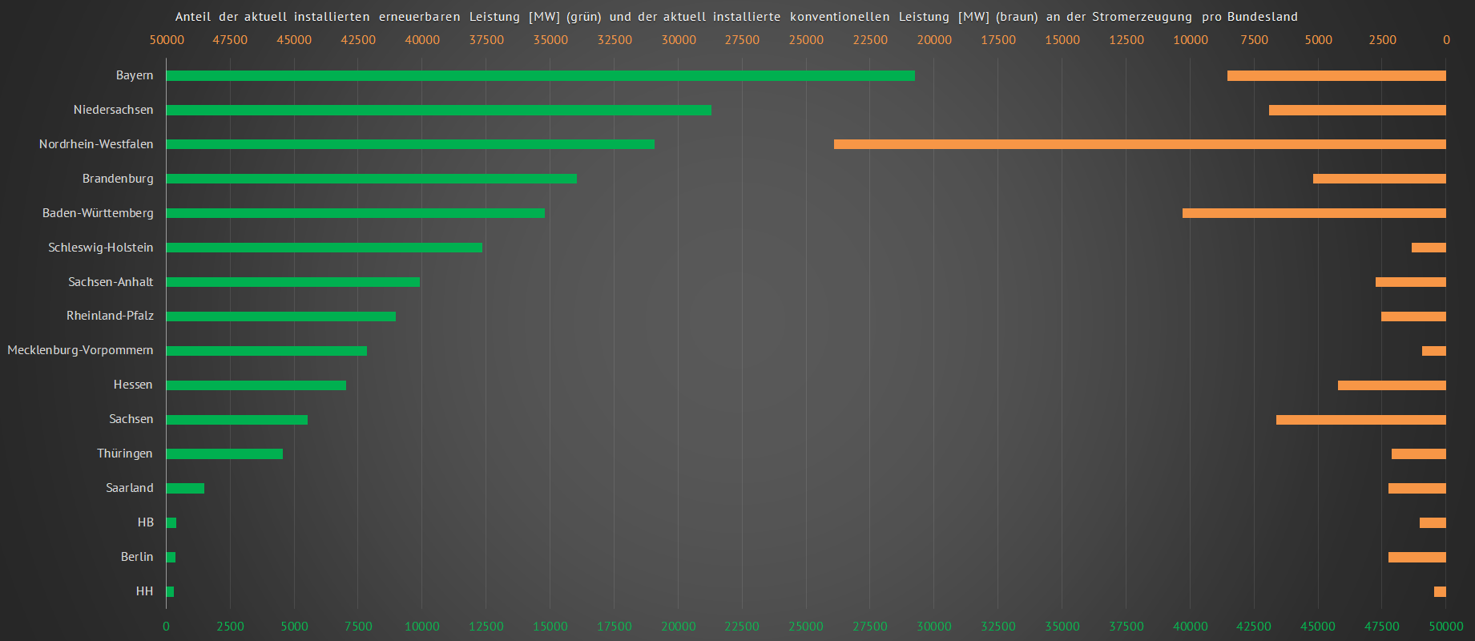
Task: Click the 40000 tick on top orange axis
Action: (x=421, y=40)
